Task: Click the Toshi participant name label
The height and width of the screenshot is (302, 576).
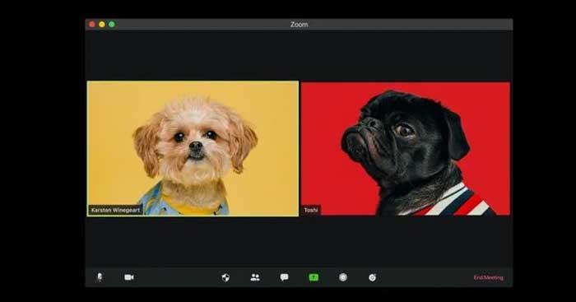Action: pyautogui.click(x=311, y=210)
